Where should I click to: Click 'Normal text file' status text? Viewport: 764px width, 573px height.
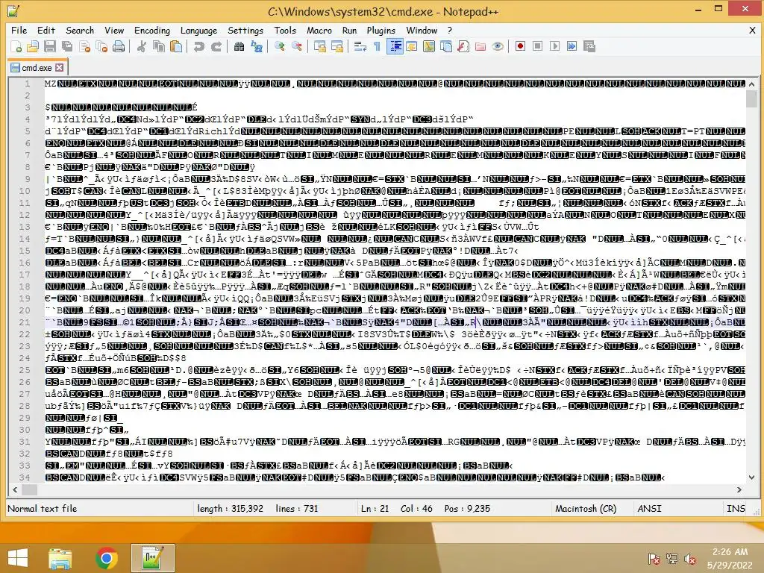click(x=43, y=509)
